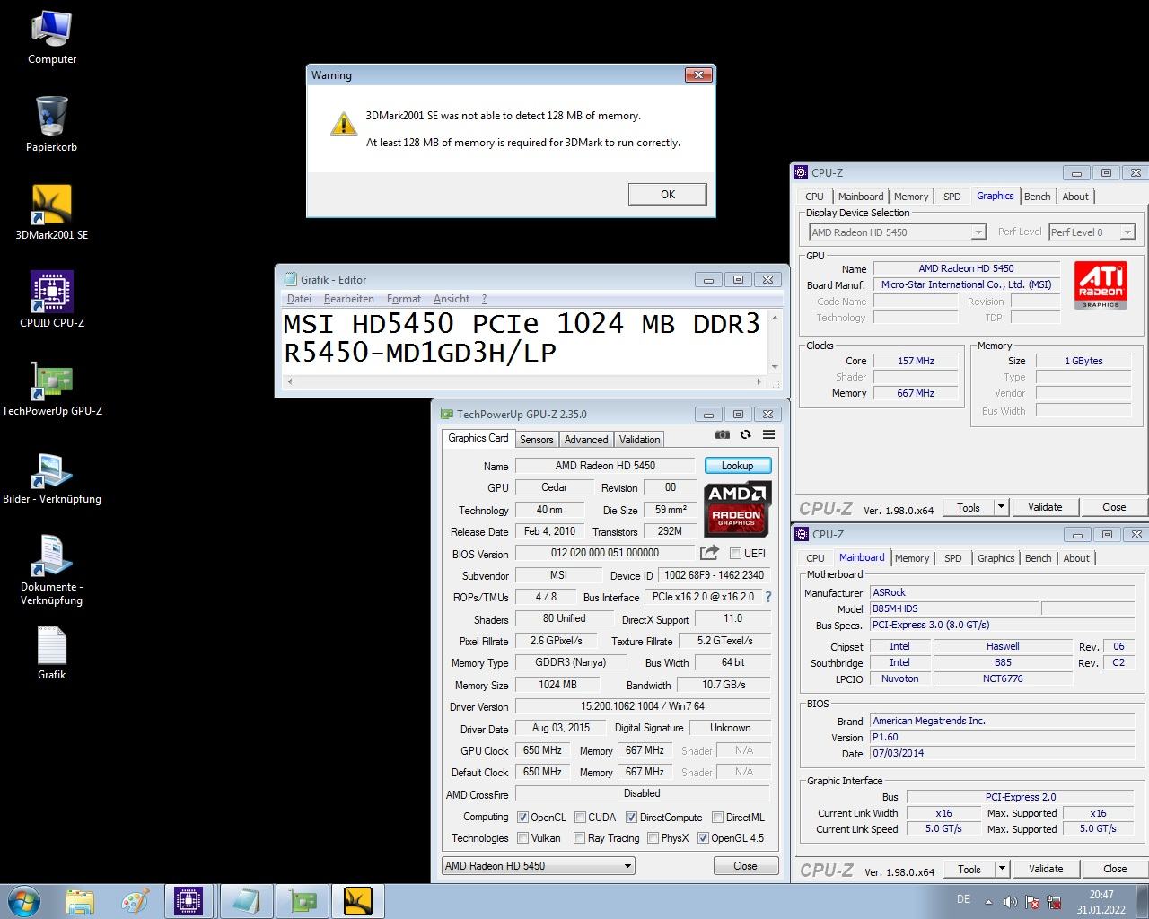Click the GPU-Z refresh icon
This screenshot has height=919, width=1149.
745,434
